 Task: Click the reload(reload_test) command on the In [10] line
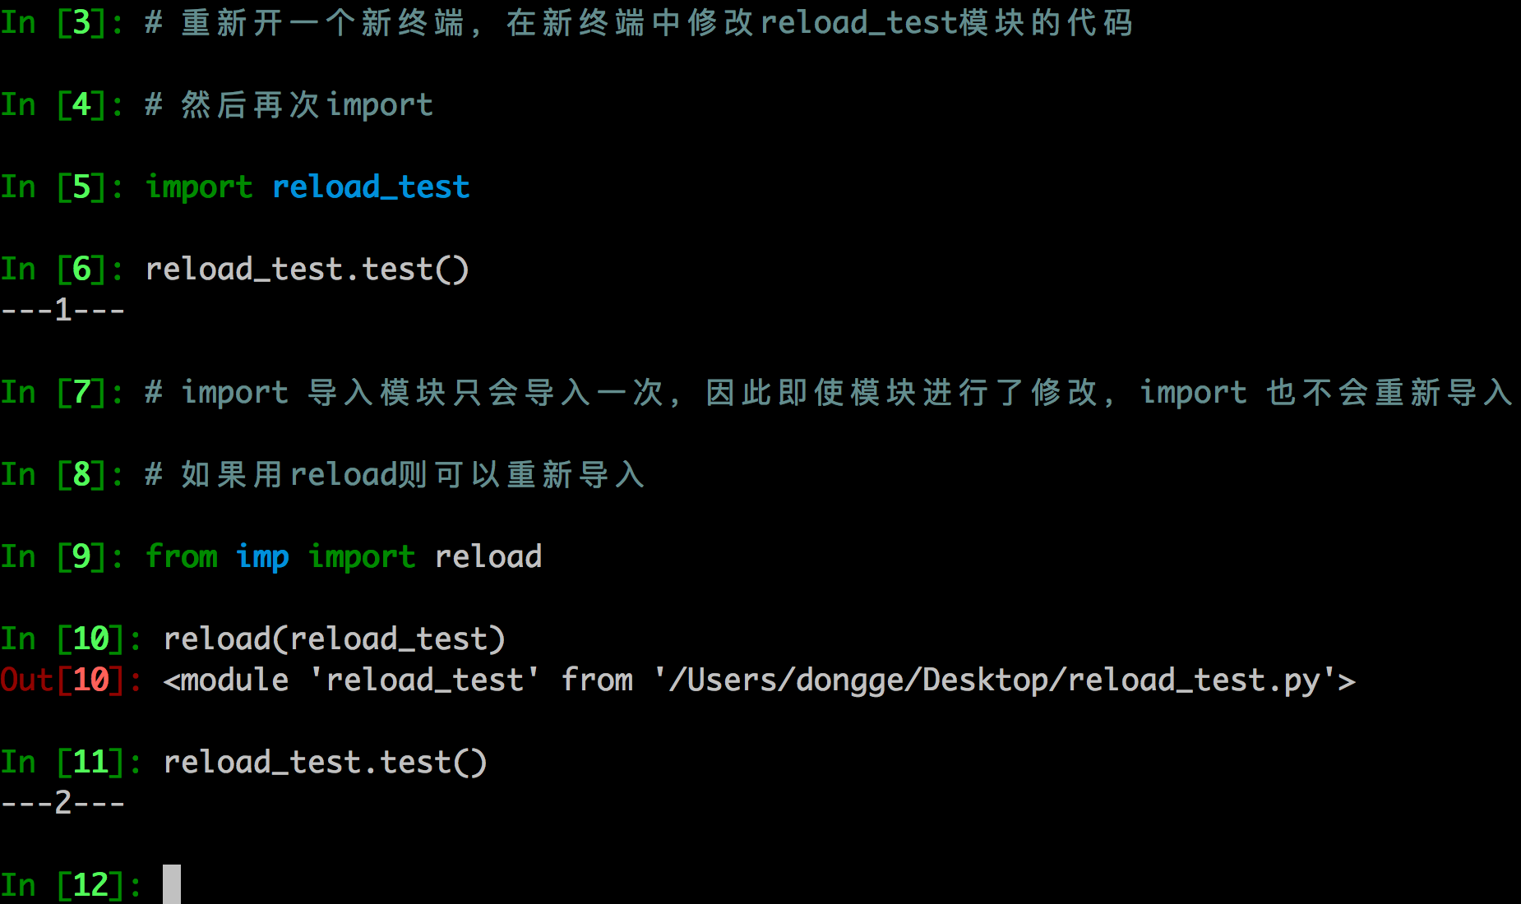[x=334, y=639]
